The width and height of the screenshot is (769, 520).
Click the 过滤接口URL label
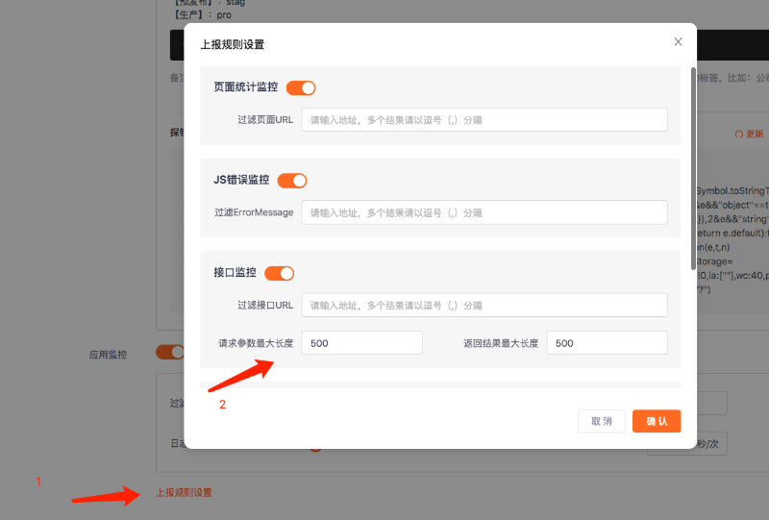(x=265, y=305)
